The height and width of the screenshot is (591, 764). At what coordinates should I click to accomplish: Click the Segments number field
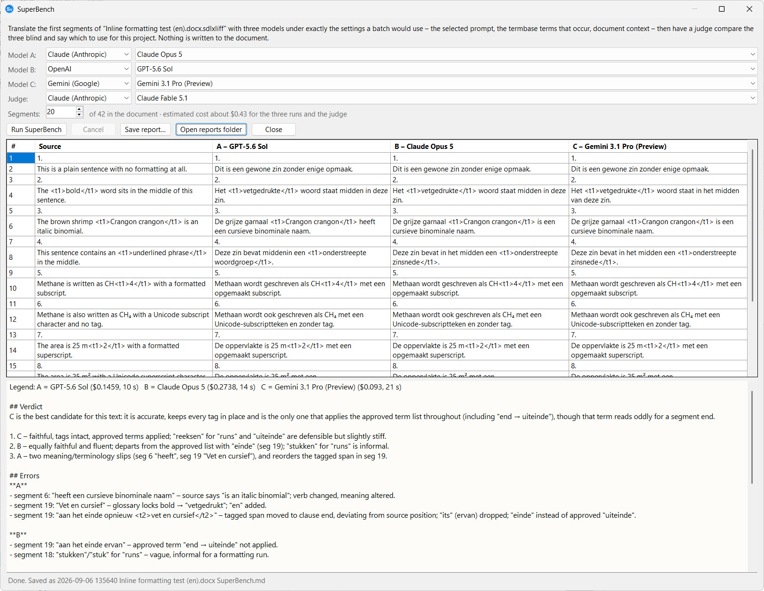point(61,112)
